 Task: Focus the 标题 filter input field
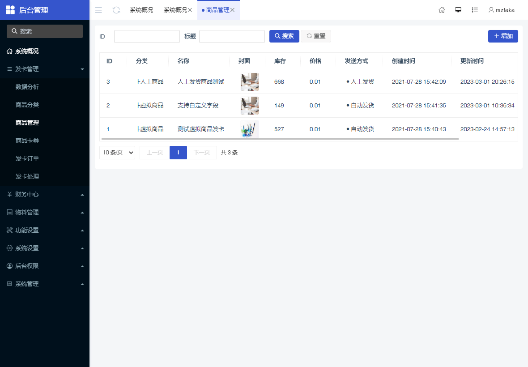(232, 36)
